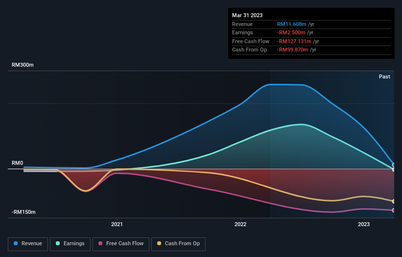This screenshot has width=402, height=257.
Task: Click the Cash From Op label in tooltip
Action: click(x=249, y=50)
